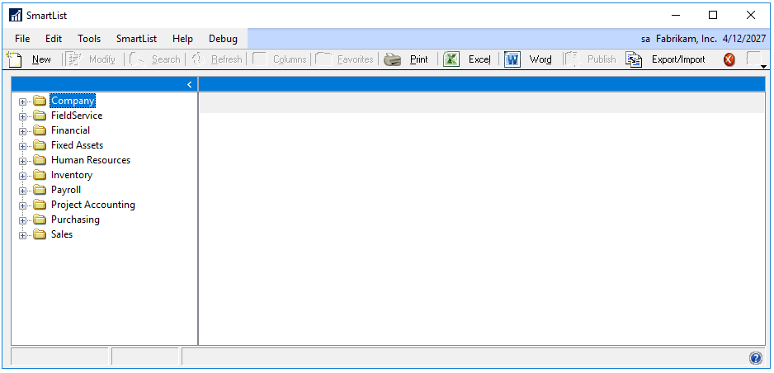The image size is (774, 373).
Task: Click the red stop processing icon
Action: [x=729, y=59]
